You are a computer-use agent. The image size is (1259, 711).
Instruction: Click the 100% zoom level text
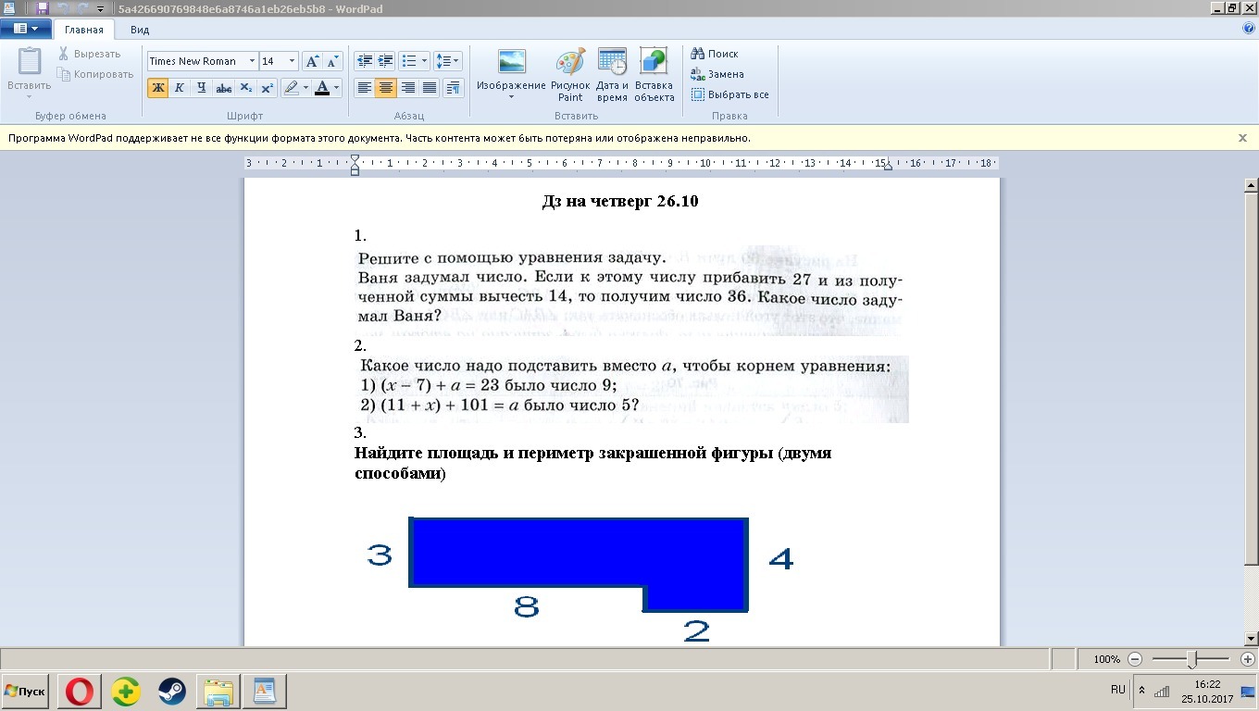[1106, 659]
